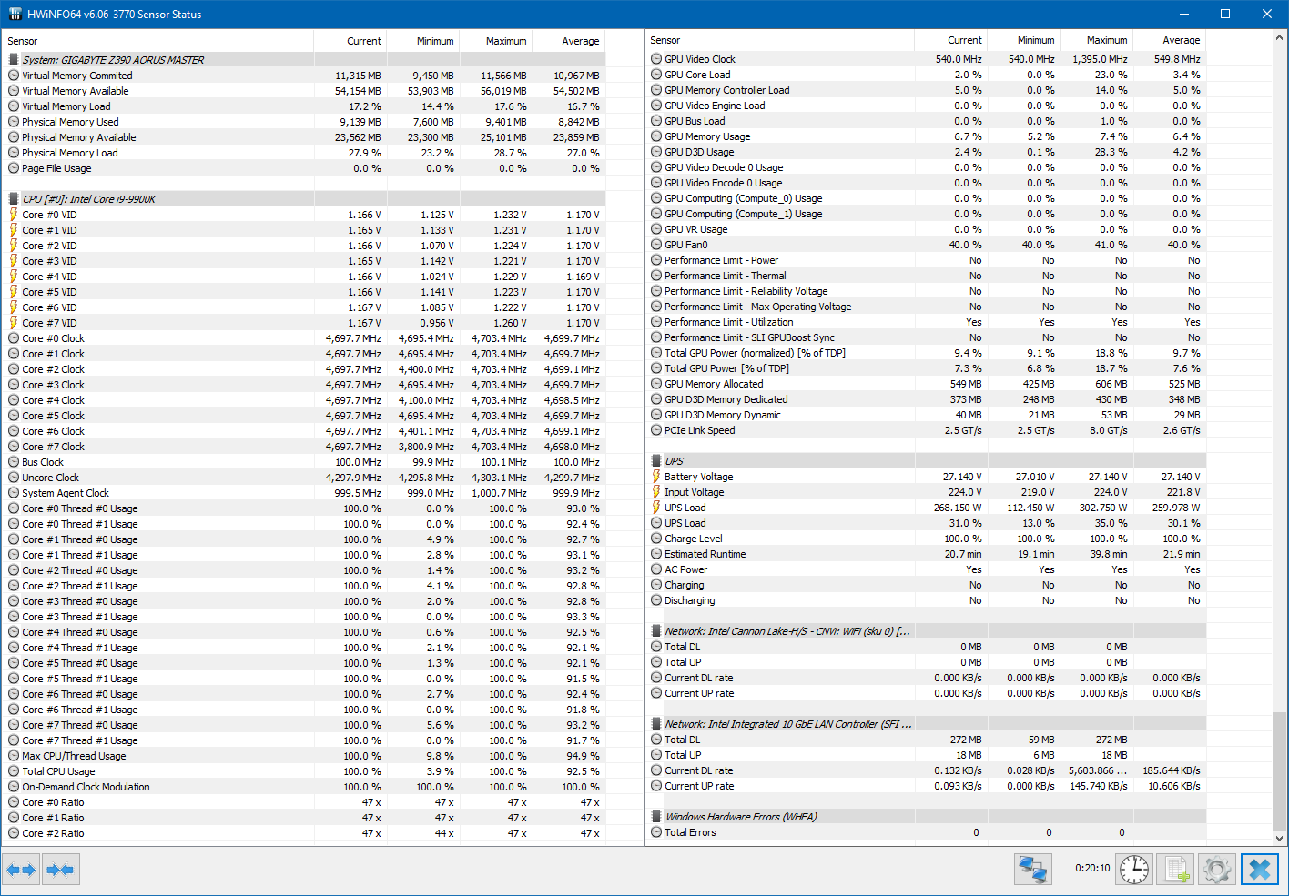
Task: Select the Estimated Runtime row under UPS
Action: point(927,554)
